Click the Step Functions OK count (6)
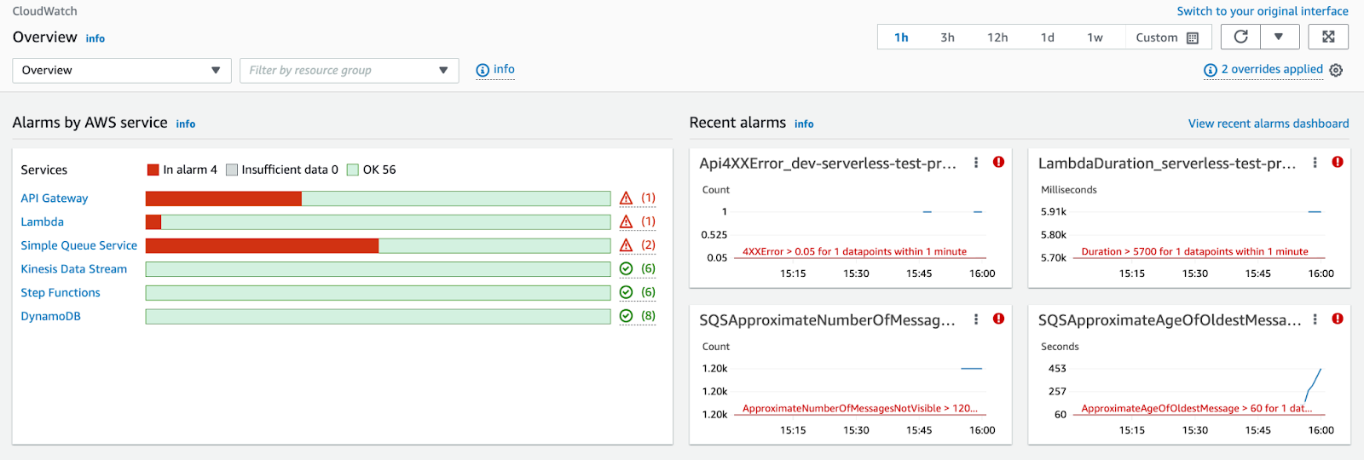Viewport: 1364px width, 460px height. pos(649,292)
